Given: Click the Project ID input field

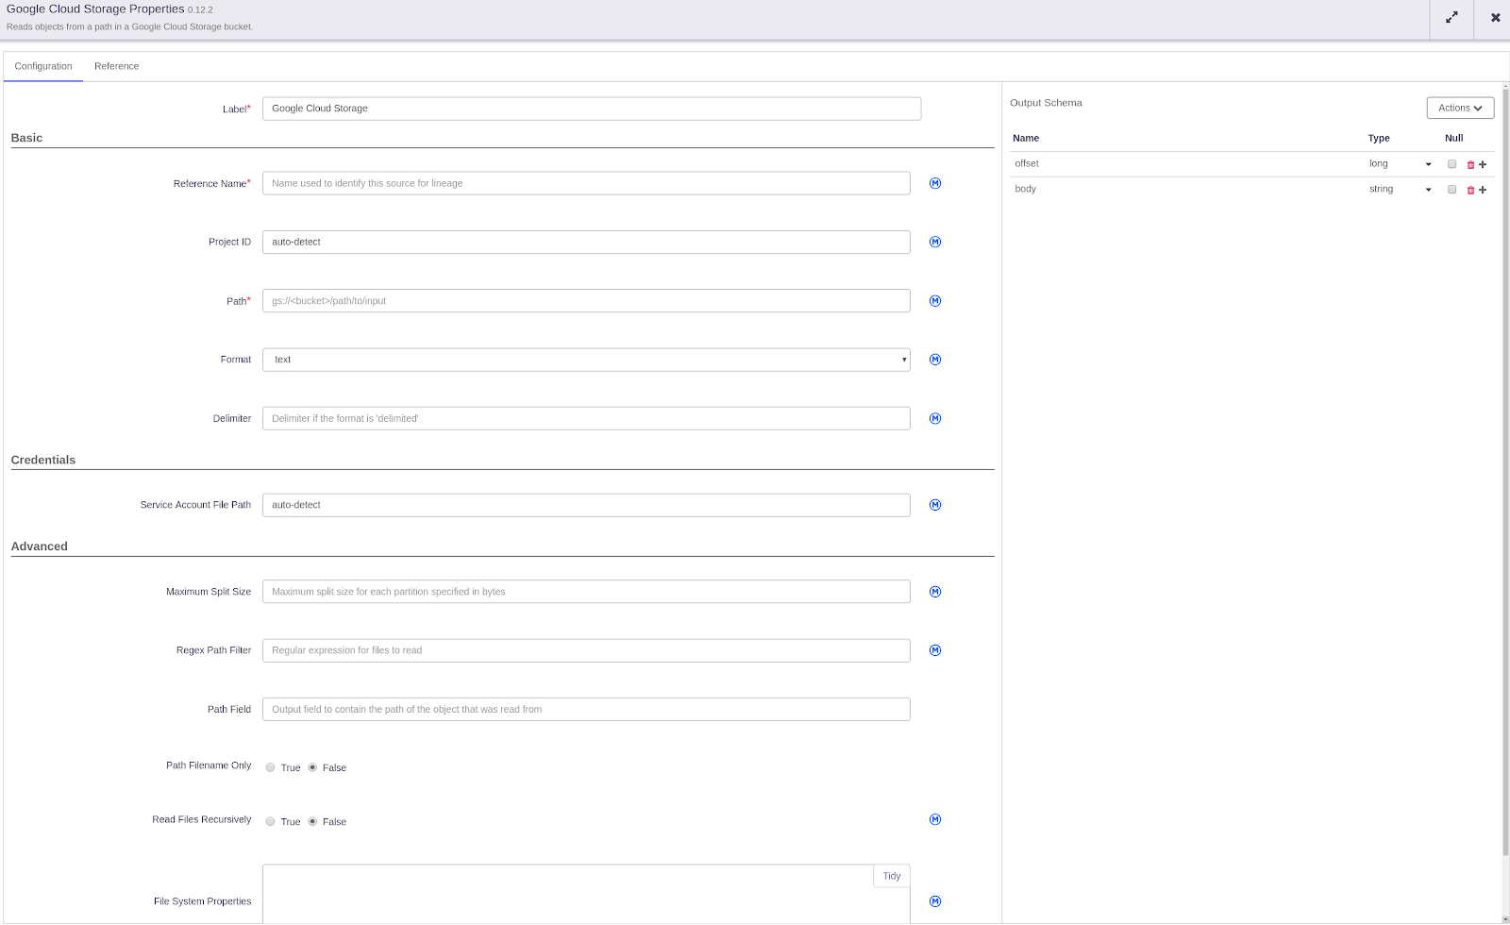Looking at the screenshot, I should click(586, 242).
